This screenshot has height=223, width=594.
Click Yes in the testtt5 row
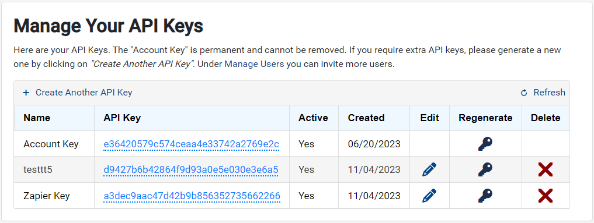[307, 170]
